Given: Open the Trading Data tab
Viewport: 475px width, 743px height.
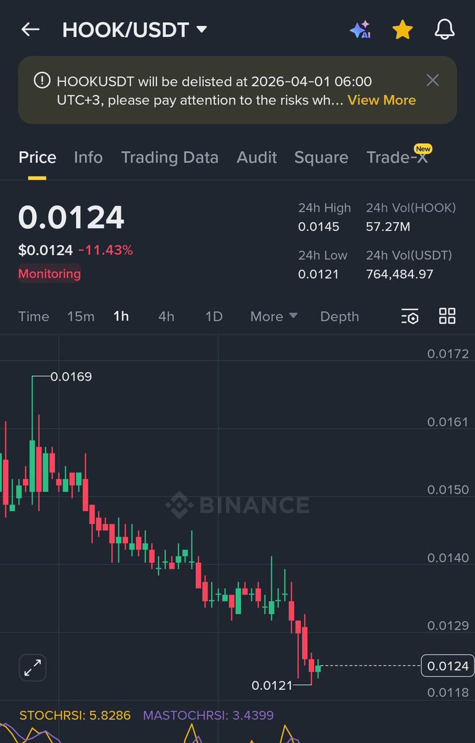Looking at the screenshot, I should coord(170,157).
